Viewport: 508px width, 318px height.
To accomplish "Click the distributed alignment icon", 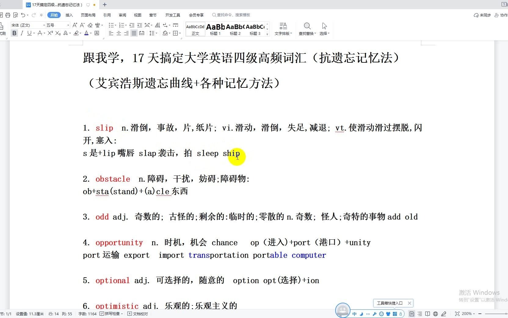I will point(142,33).
